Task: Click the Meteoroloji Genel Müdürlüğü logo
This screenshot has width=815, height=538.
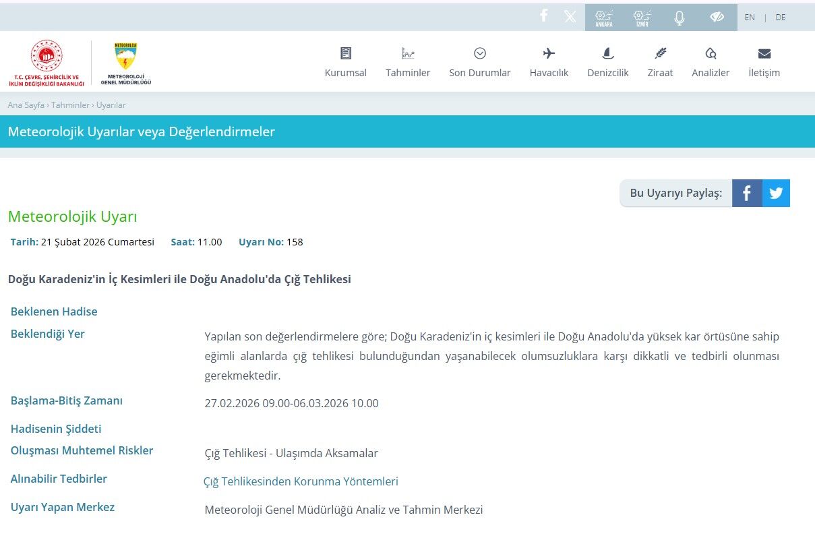Action: pyautogui.click(x=126, y=64)
